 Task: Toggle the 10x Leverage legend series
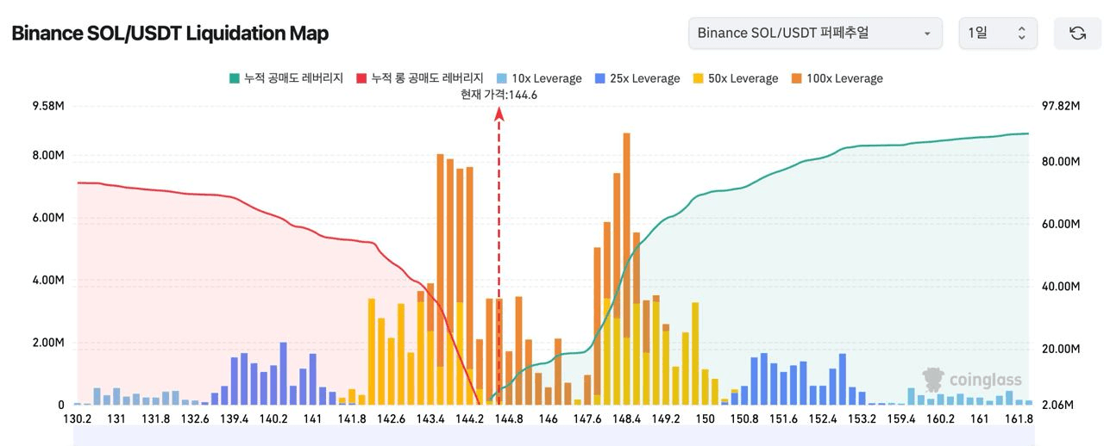pos(537,78)
